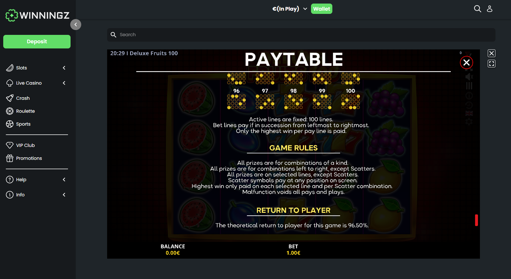Open the top-bar search magnifier icon
The image size is (511, 279).
(477, 9)
